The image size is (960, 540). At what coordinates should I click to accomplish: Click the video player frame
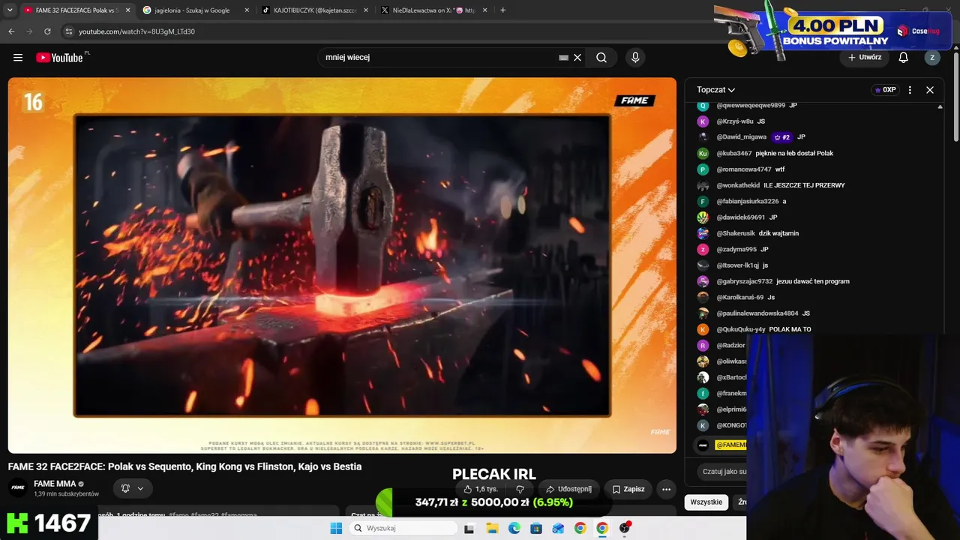[x=342, y=265]
